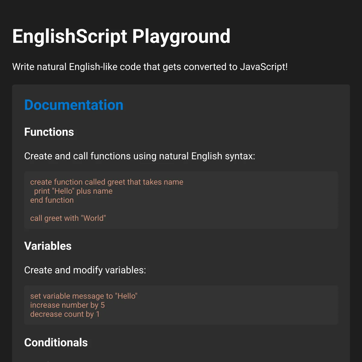Click the 'create function called greet' code line
This screenshot has width=362, height=362.
pyautogui.click(x=107, y=182)
